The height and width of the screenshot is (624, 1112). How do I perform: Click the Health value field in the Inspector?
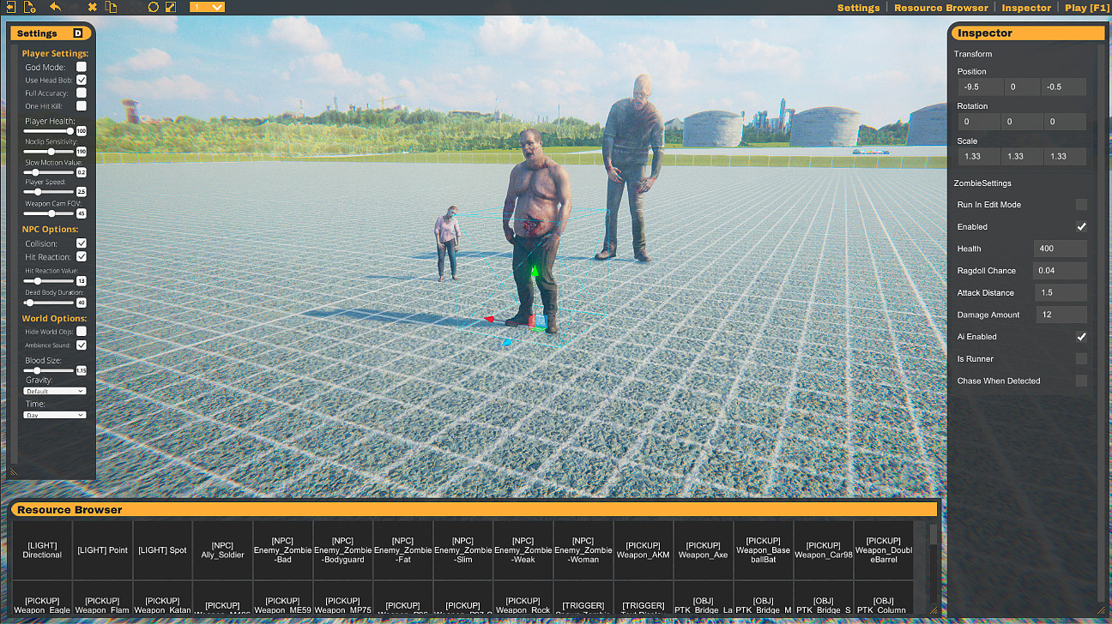(x=1061, y=249)
